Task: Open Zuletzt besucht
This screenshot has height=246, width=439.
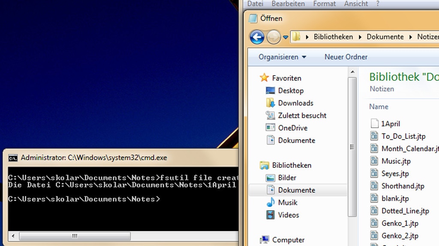Action: [303, 115]
